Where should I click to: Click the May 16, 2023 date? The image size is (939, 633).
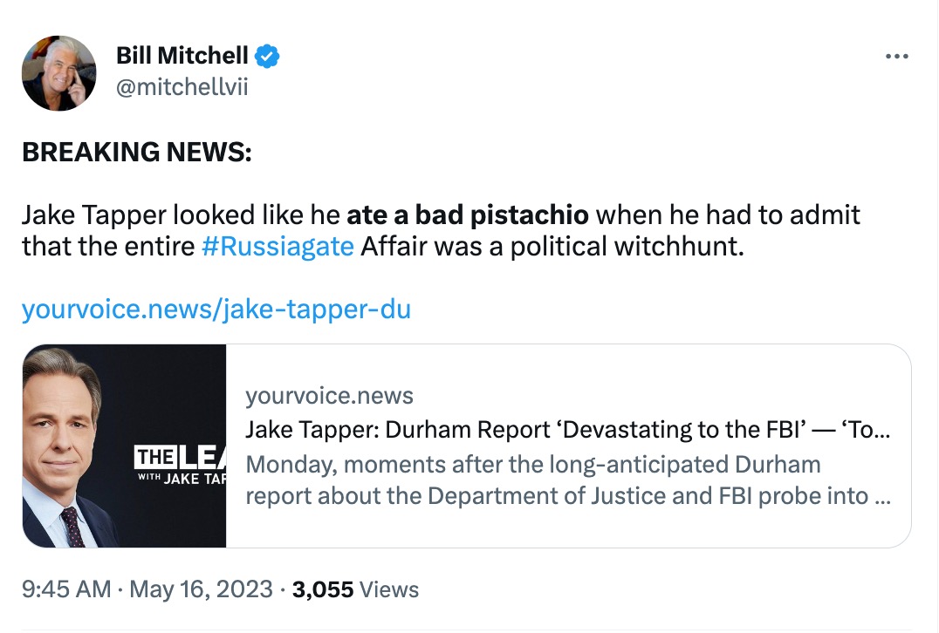[201, 589]
